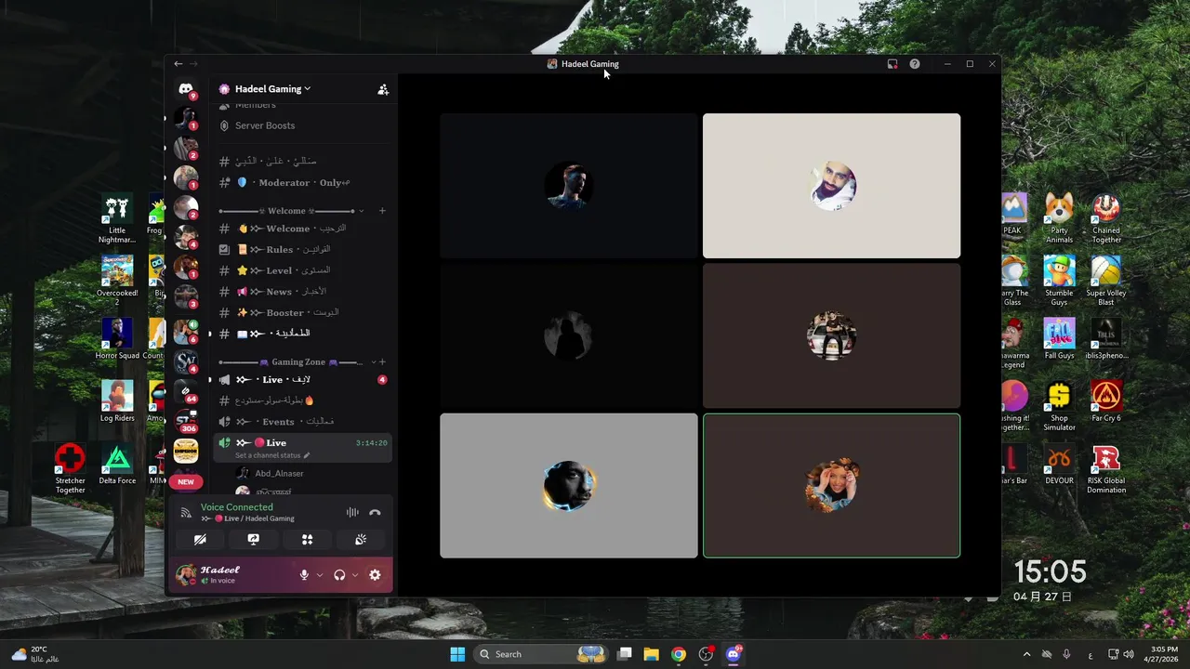Image resolution: width=1190 pixels, height=669 pixels.
Task: Start an activity from voice panel
Action: 307,540
